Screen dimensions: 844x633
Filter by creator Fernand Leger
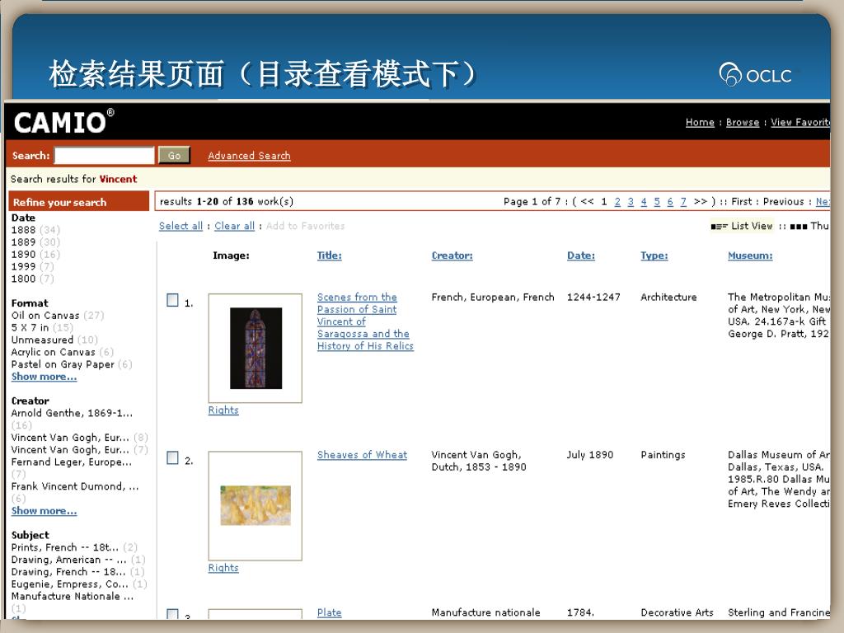tap(71, 462)
